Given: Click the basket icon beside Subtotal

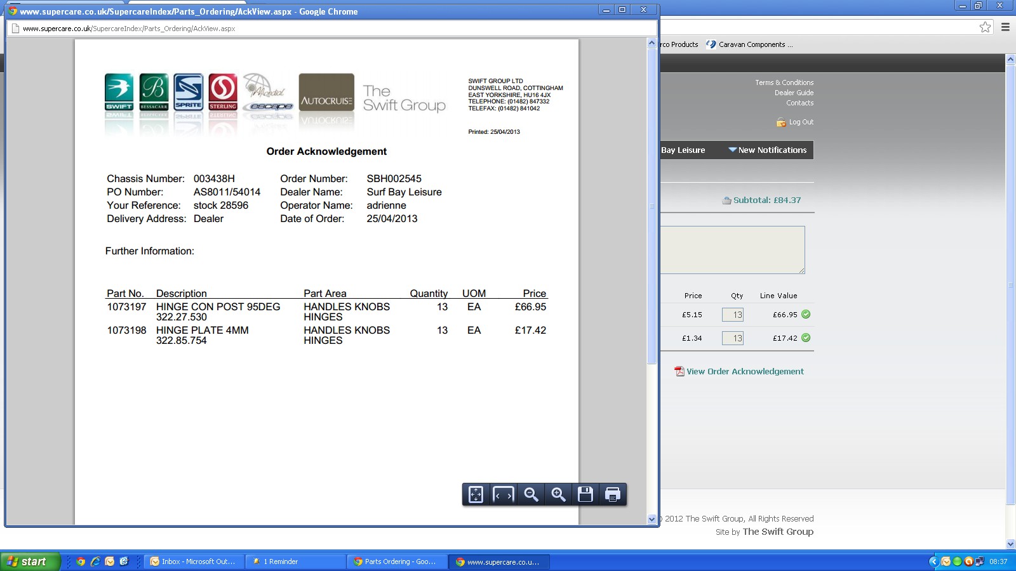Looking at the screenshot, I should point(726,200).
